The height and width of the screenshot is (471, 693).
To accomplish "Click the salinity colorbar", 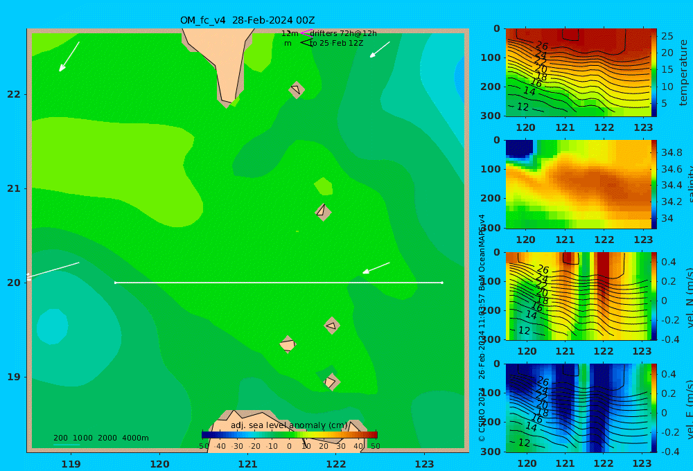I will coord(654,184).
